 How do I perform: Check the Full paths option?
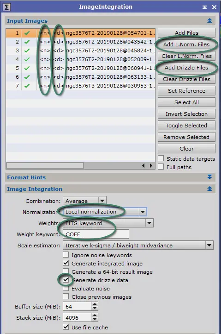tap(161, 167)
